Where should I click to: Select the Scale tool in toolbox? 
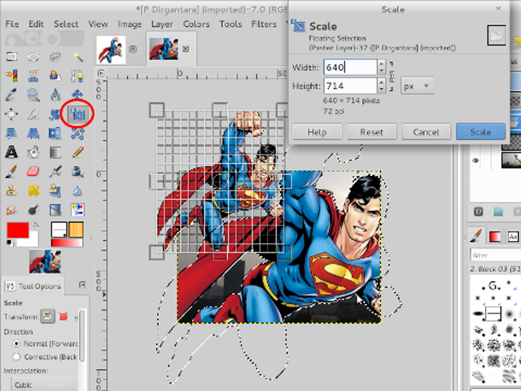point(77,114)
